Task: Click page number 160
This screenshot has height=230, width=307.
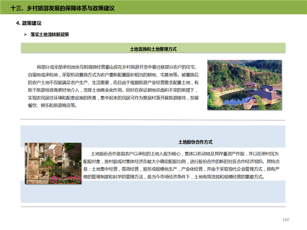Action: tap(286, 220)
